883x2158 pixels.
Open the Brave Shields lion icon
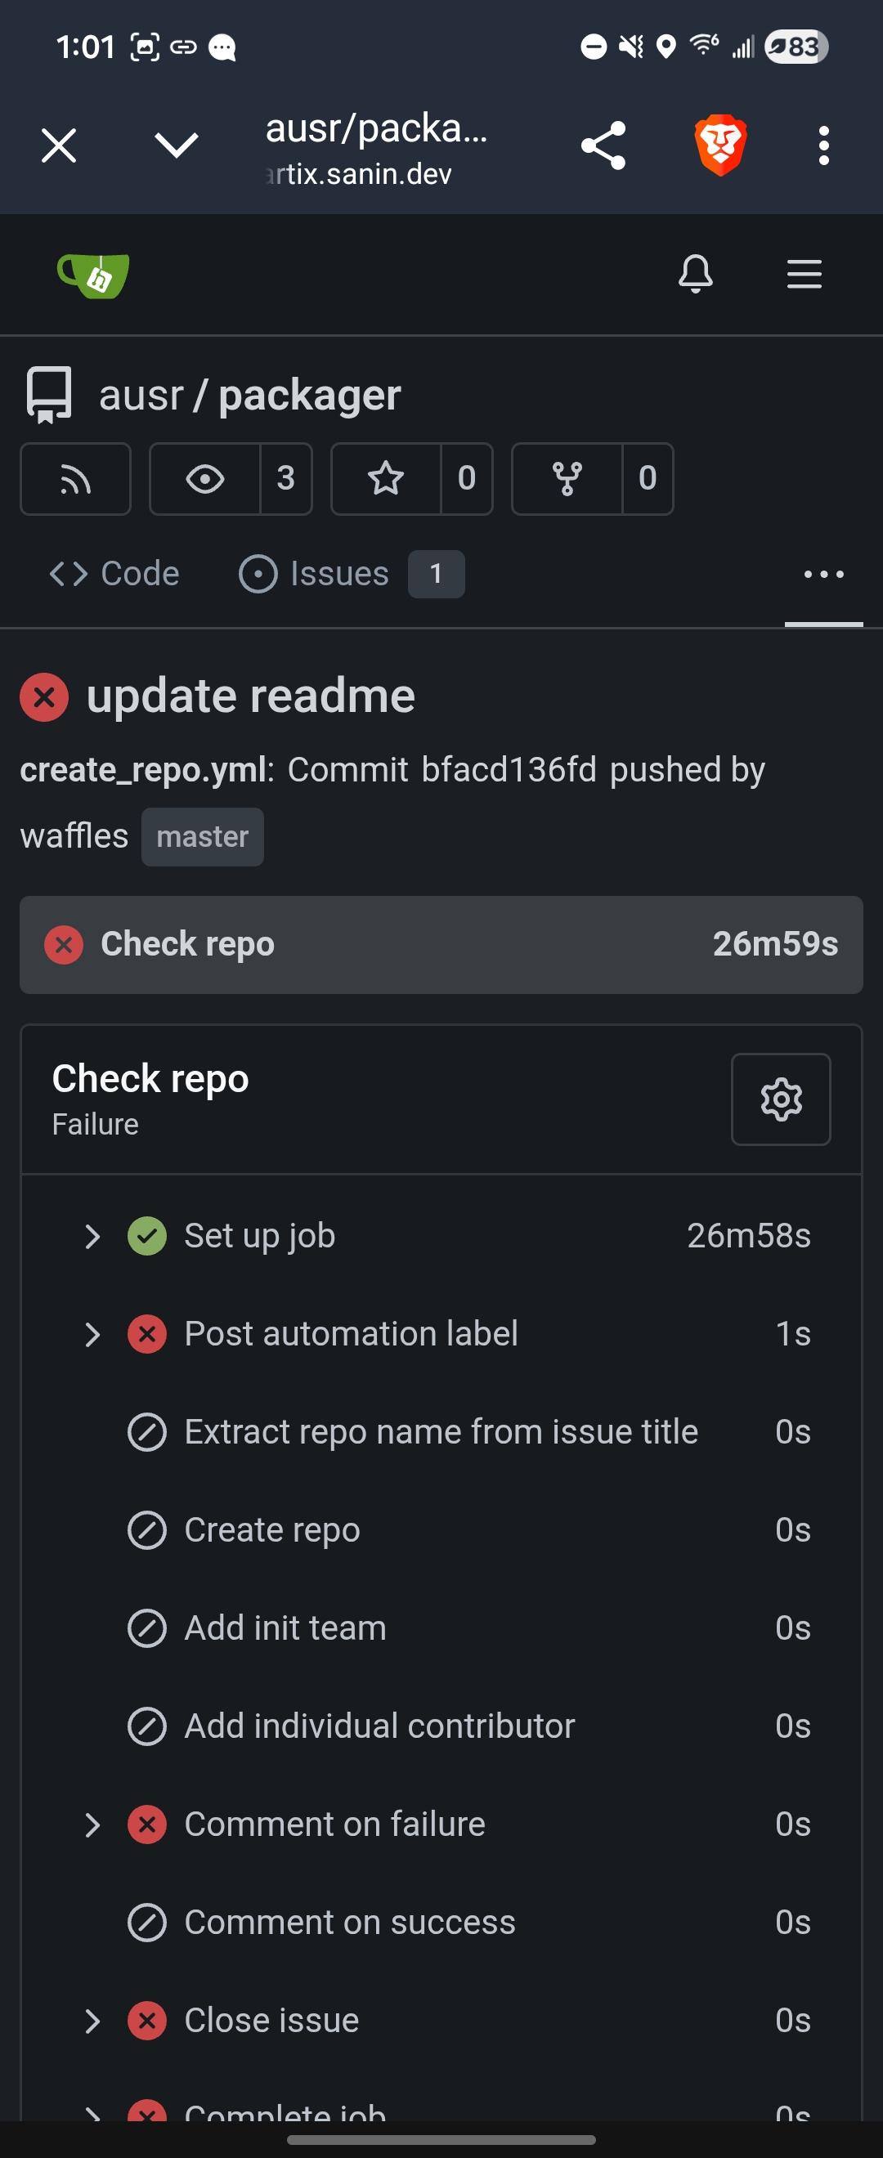point(720,145)
